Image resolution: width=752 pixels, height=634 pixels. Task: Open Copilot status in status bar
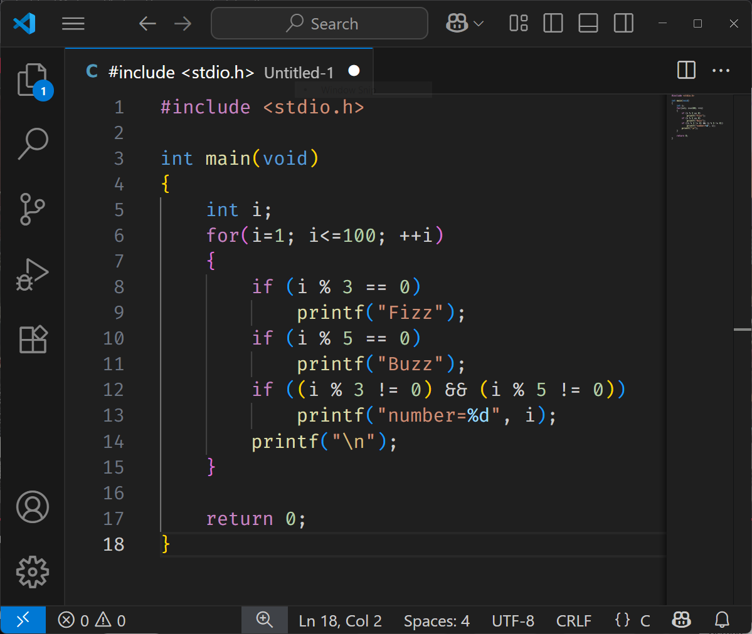[681, 620]
